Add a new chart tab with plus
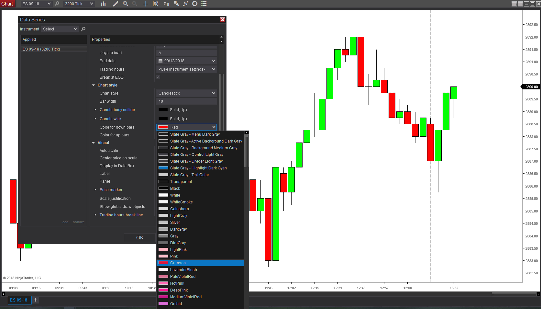This screenshot has height=309, width=541. pos(35,300)
